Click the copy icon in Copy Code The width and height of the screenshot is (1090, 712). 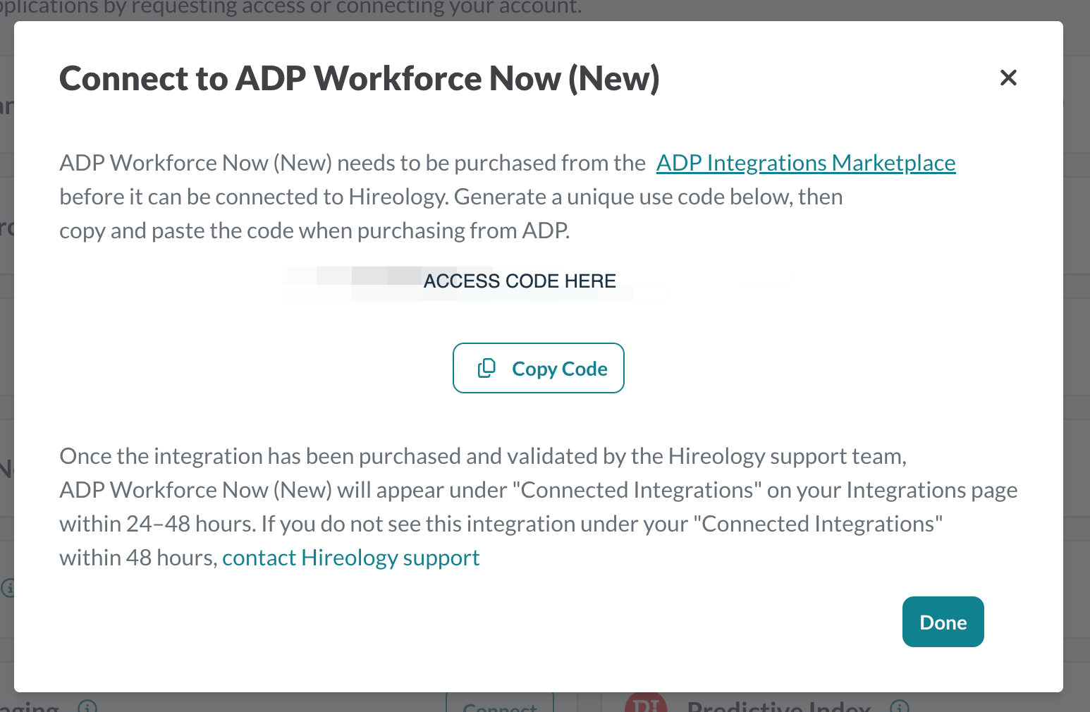point(486,368)
